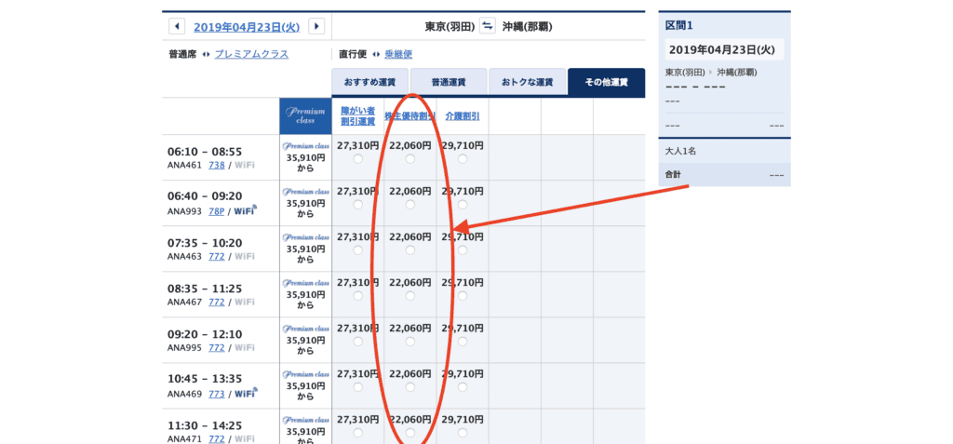Go to previous date with left arrow
This screenshot has width=953, height=444.
coord(177,26)
